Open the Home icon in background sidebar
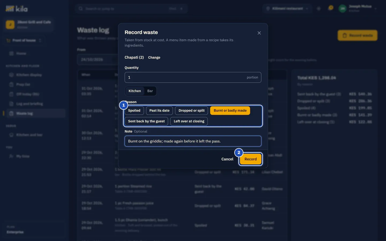386x241 pixels. point(11,54)
